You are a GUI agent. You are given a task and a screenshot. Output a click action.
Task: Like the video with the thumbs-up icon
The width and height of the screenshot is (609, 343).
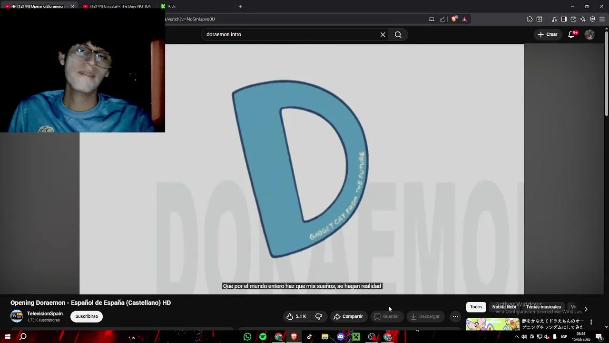296,316
